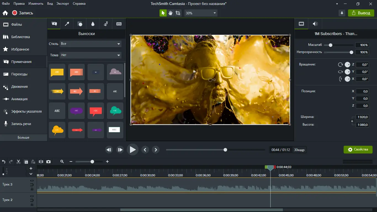Open the Blur and highlight droplet tab

click(x=93, y=24)
